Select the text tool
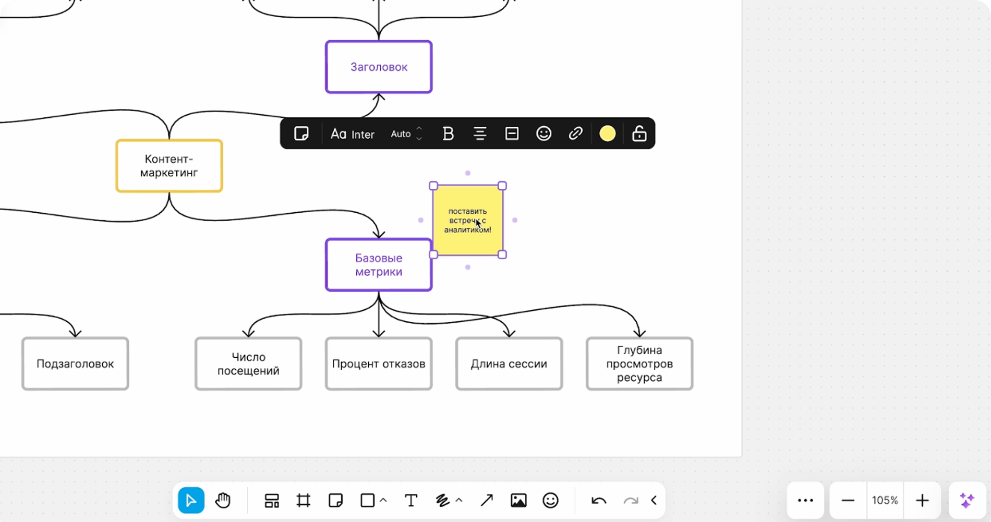Image resolution: width=991 pixels, height=522 pixels. click(411, 501)
